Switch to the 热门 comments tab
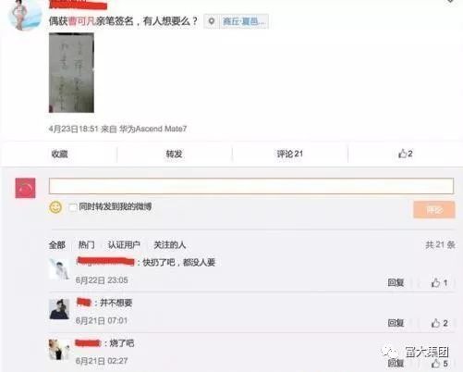 click(x=87, y=245)
